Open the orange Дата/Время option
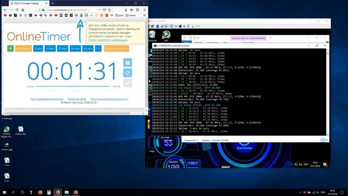 tap(23, 48)
